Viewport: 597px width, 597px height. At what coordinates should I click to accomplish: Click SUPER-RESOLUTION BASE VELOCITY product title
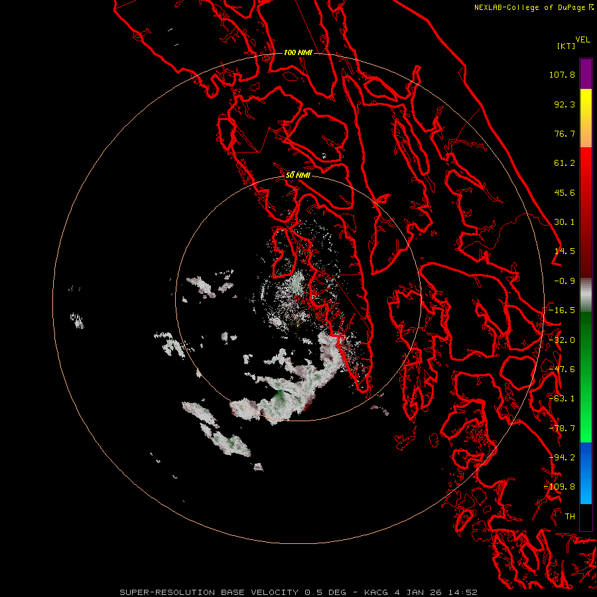point(209,592)
